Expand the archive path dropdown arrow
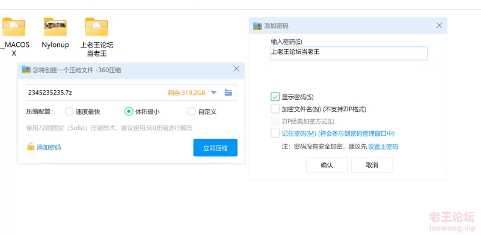481x235 pixels. point(214,93)
